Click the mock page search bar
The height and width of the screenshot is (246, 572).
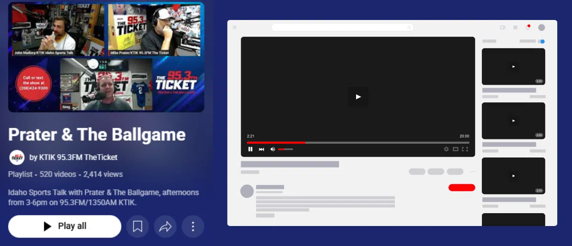pyautogui.click(x=342, y=28)
